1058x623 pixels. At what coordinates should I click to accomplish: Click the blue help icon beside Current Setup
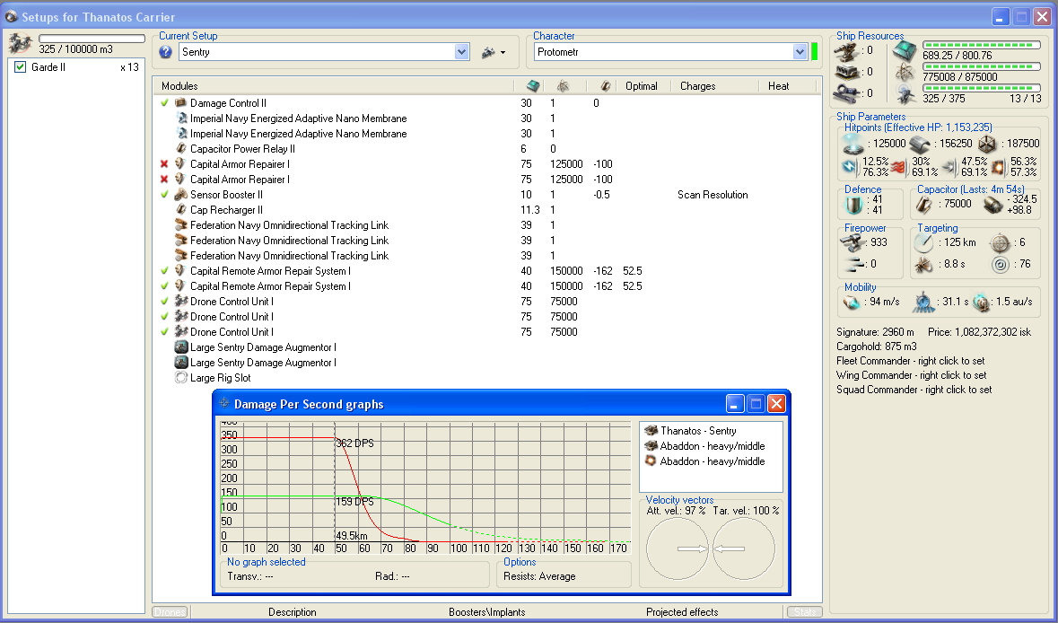point(165,52)
